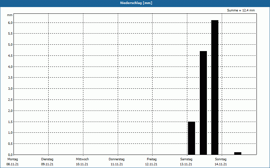Click the date 09.11.21
The width and height of the screenshot is (270, 168).
(x=47, y=164)
